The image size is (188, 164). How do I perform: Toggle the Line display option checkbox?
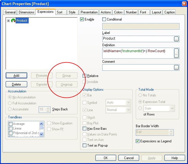click(x=84, y=110)
